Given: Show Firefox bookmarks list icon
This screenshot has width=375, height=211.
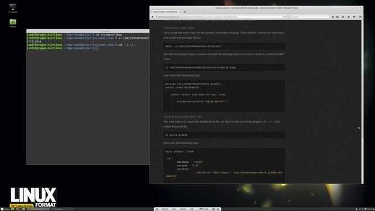Looking at the screenshot, I should click(x=337, y=17).
